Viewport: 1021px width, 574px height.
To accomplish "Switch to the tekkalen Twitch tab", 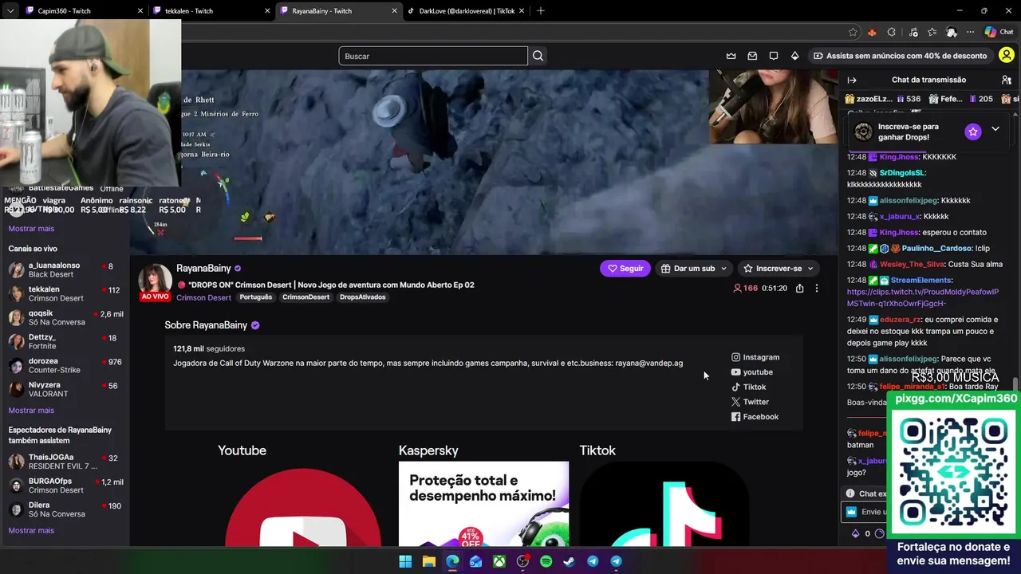I will pos(211,11).
